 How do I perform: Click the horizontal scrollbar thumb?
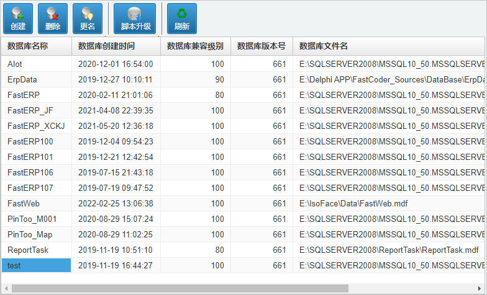pyautogui.click(x=180, y=289)
